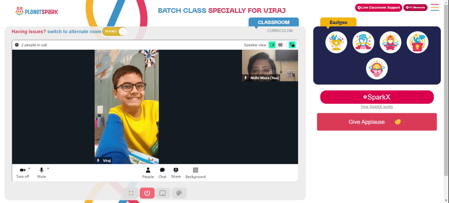The height and width of the screenshot is (203, 449).
Task: Click the 'Speaker view' label
Action: pyautogui.click(x=255, y=45)
